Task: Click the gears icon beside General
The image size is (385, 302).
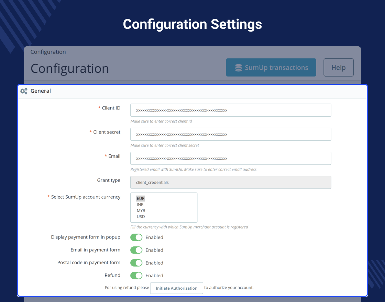Action: (24, 91)
